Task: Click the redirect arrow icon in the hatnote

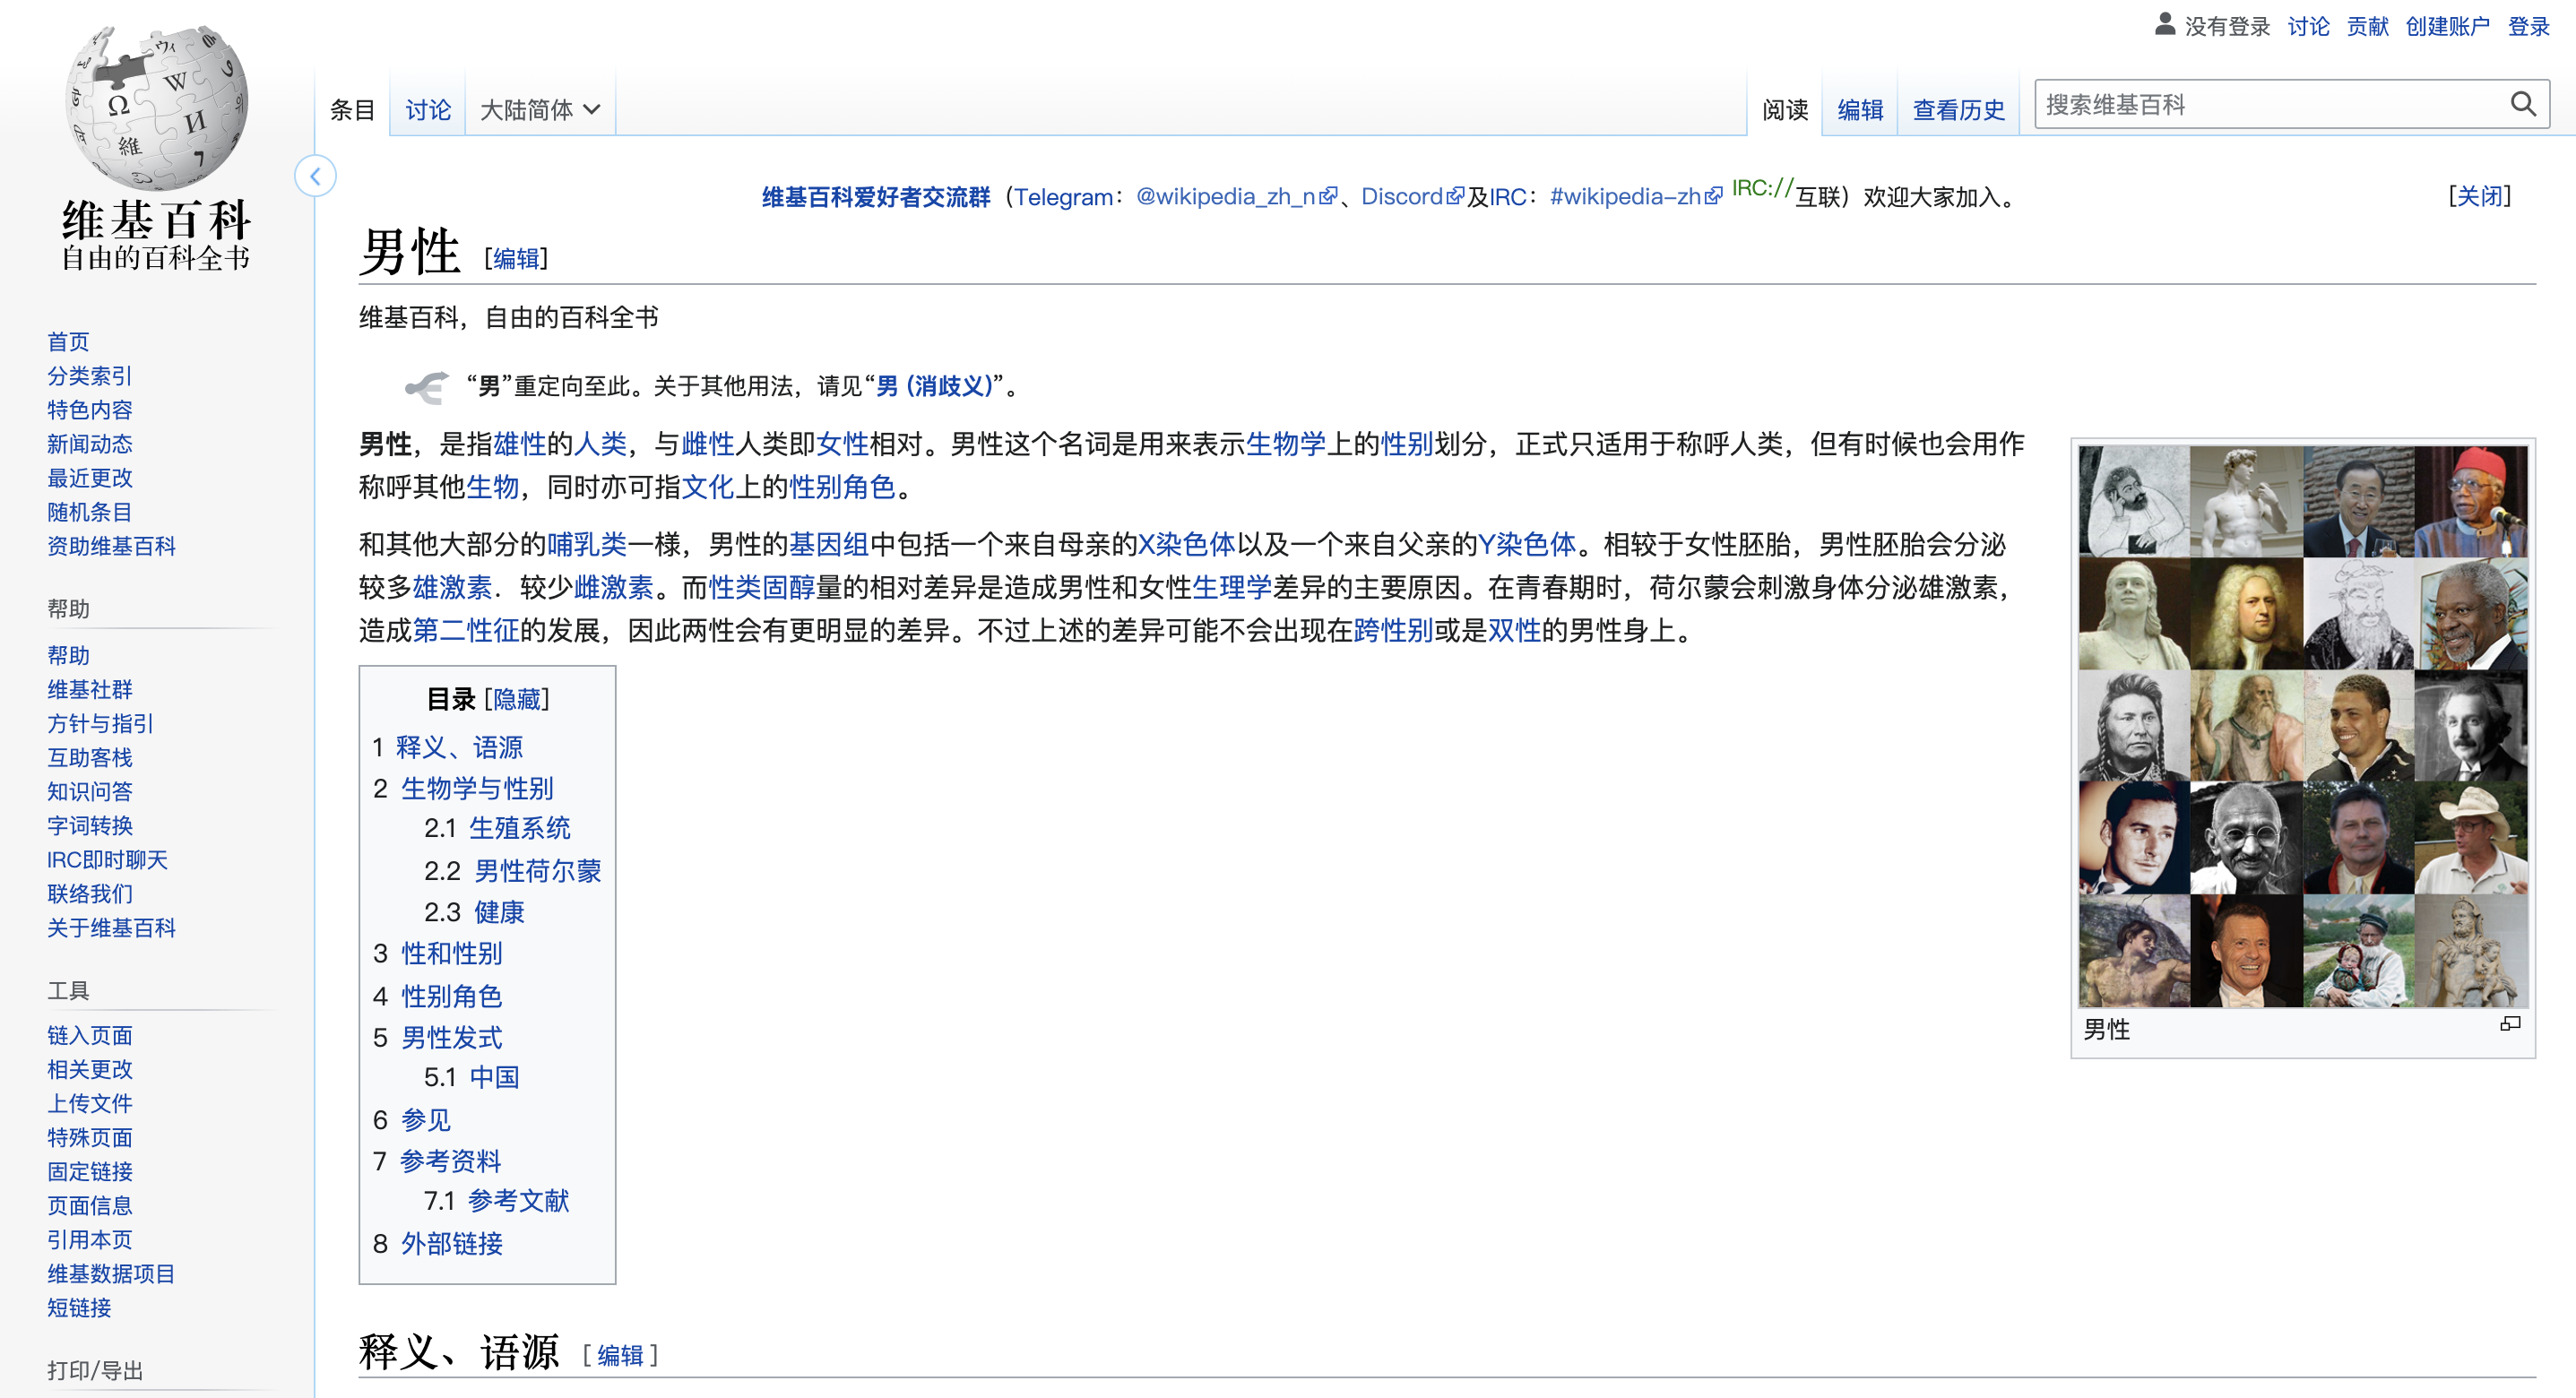Action: tap(427, 387)
